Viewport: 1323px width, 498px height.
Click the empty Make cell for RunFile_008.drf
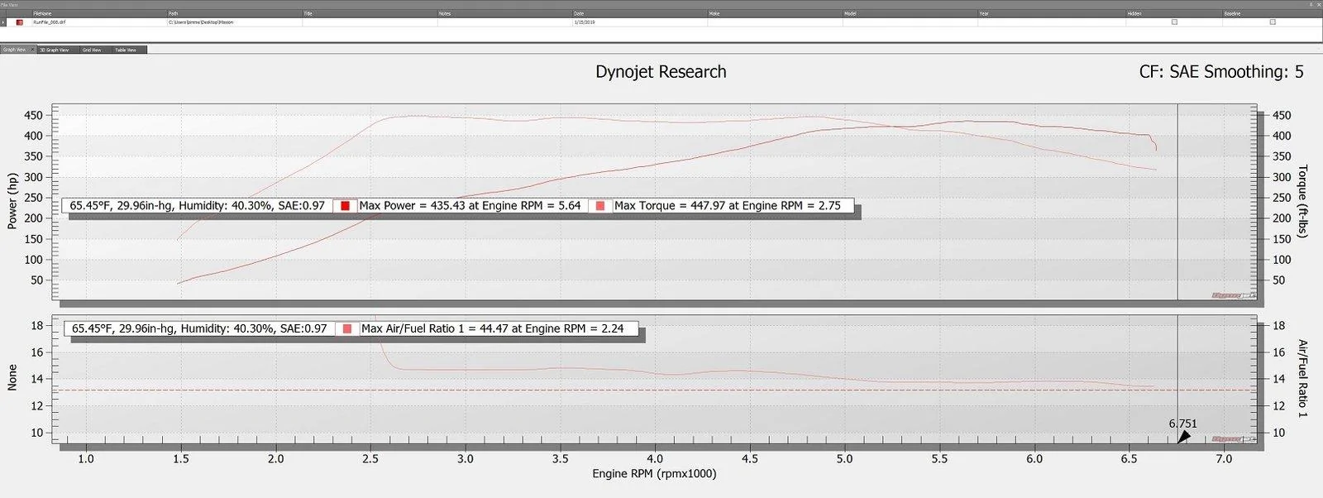tap(776, 22)
